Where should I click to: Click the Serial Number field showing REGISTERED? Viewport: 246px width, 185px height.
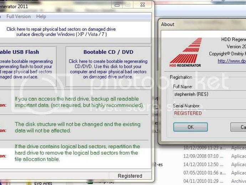click(x=209, y=113)
